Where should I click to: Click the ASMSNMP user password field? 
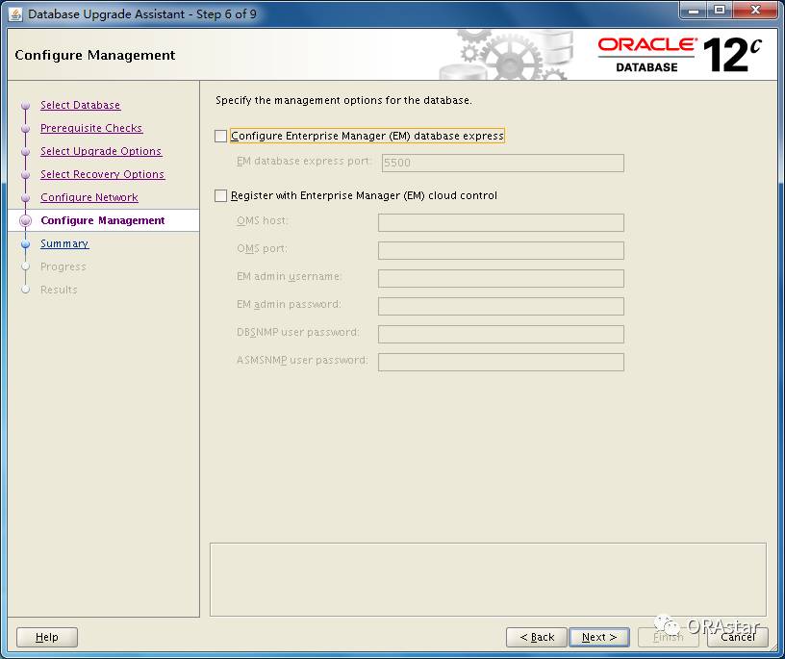click(501, 362)
